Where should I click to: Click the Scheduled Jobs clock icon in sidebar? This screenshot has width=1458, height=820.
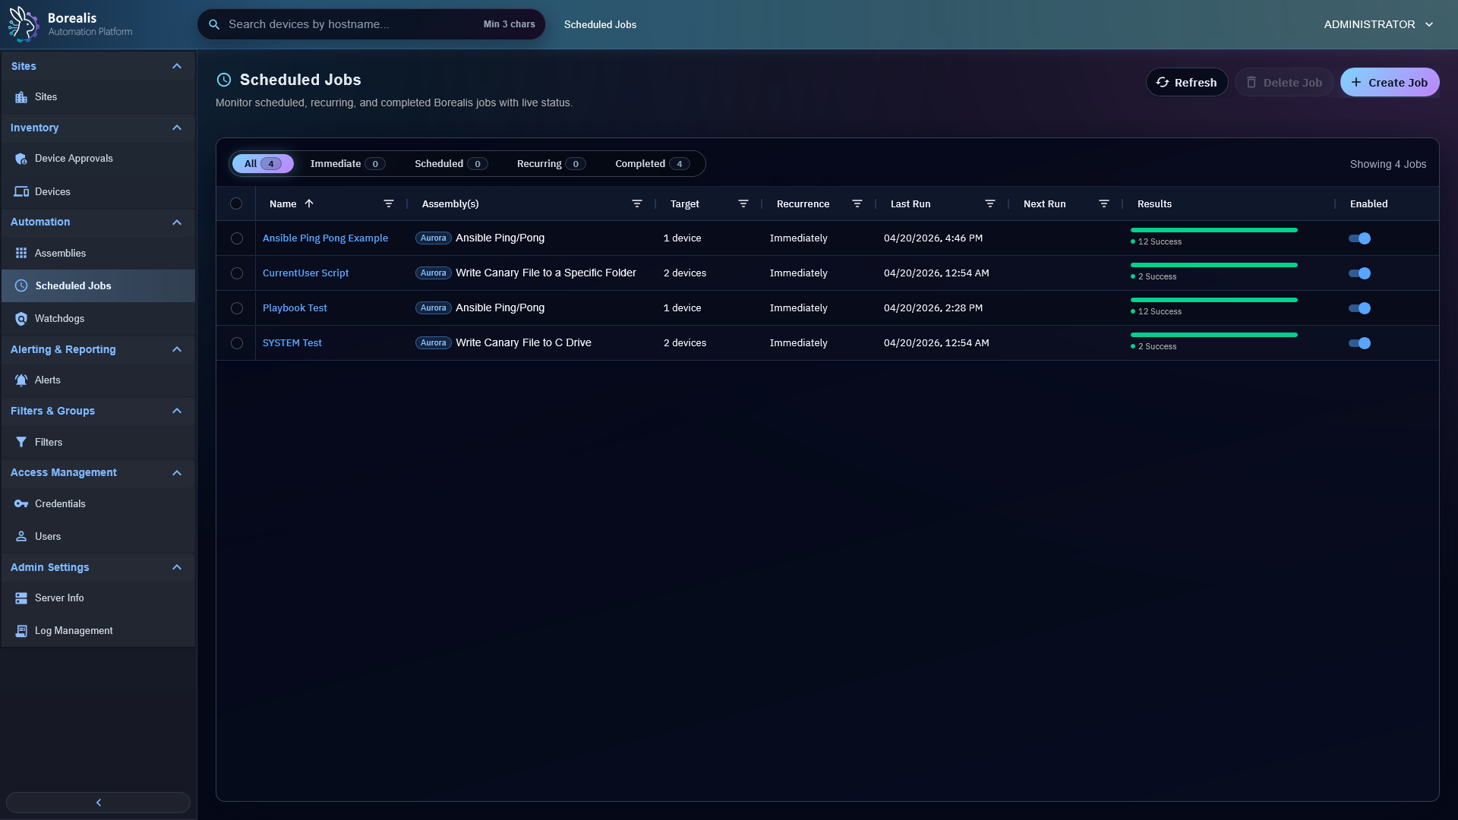[21, 286]
